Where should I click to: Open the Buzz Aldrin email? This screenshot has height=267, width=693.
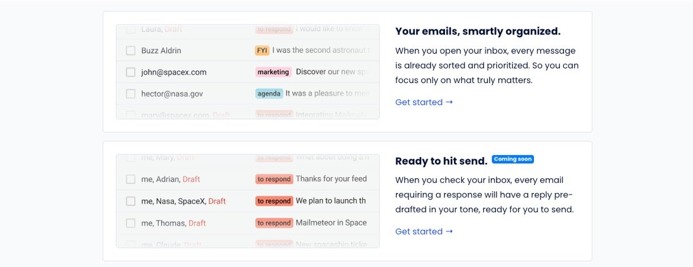click(161, 51)
